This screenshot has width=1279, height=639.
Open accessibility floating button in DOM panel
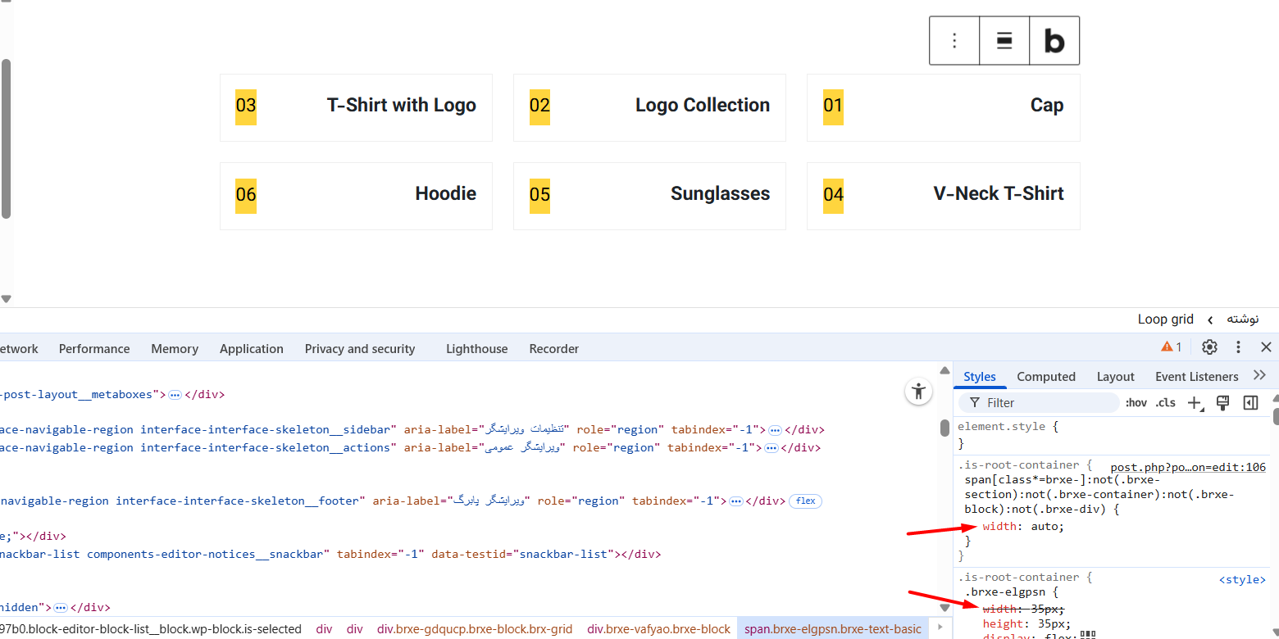click(x=918, y=392)
